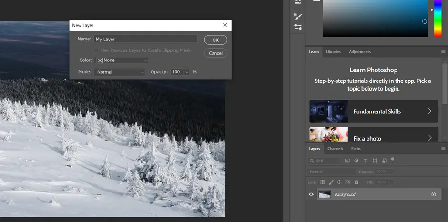Open the Learn panel flyout menu
Image resolution: width=448 pixels, height=222 pixels.
[443, 52]
